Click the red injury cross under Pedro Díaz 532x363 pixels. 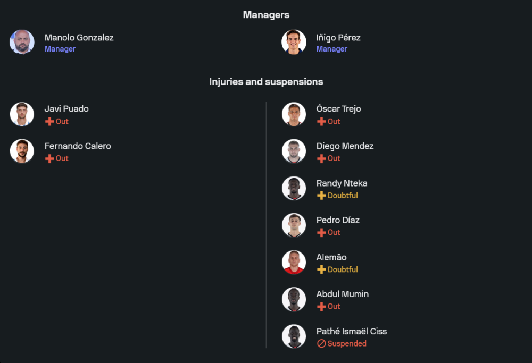(x=321, y=233)
